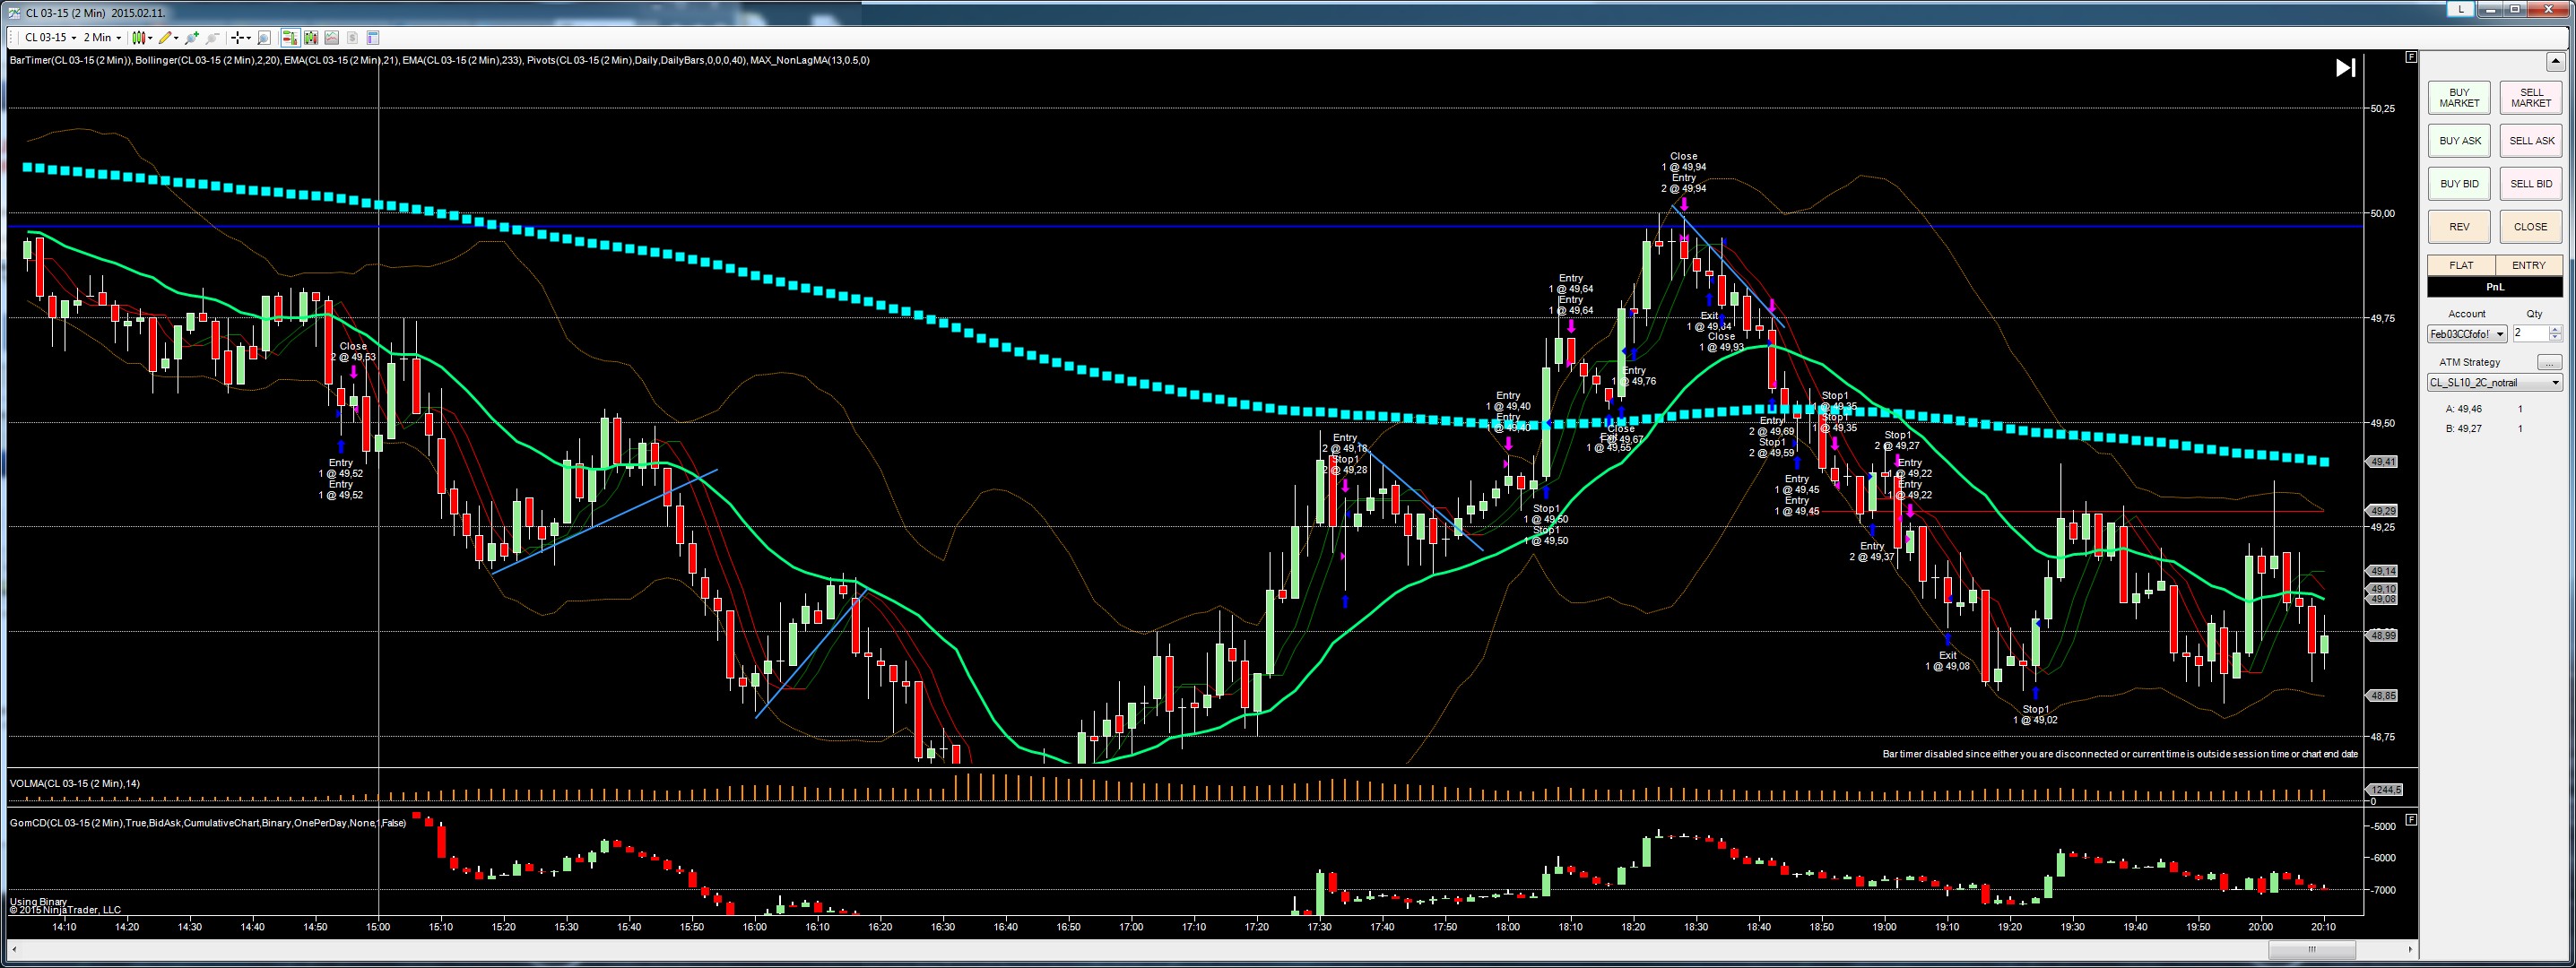Click the zoom frame magnifier icon
Image resolution: width=2576 pixels, height=968 pixels.
[264, 38]
